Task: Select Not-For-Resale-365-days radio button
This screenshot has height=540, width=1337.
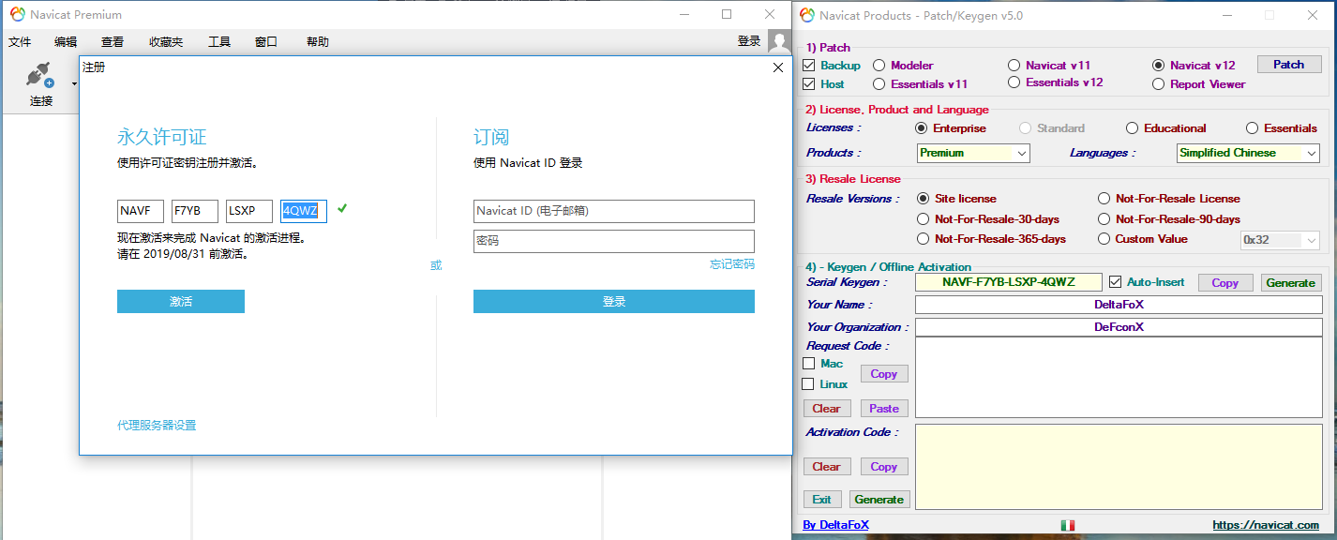Action: (923, 239)
